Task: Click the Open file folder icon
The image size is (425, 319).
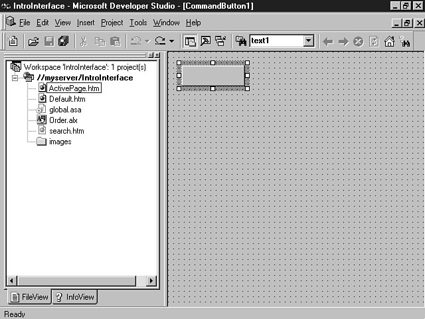Action: pos(33,41)
